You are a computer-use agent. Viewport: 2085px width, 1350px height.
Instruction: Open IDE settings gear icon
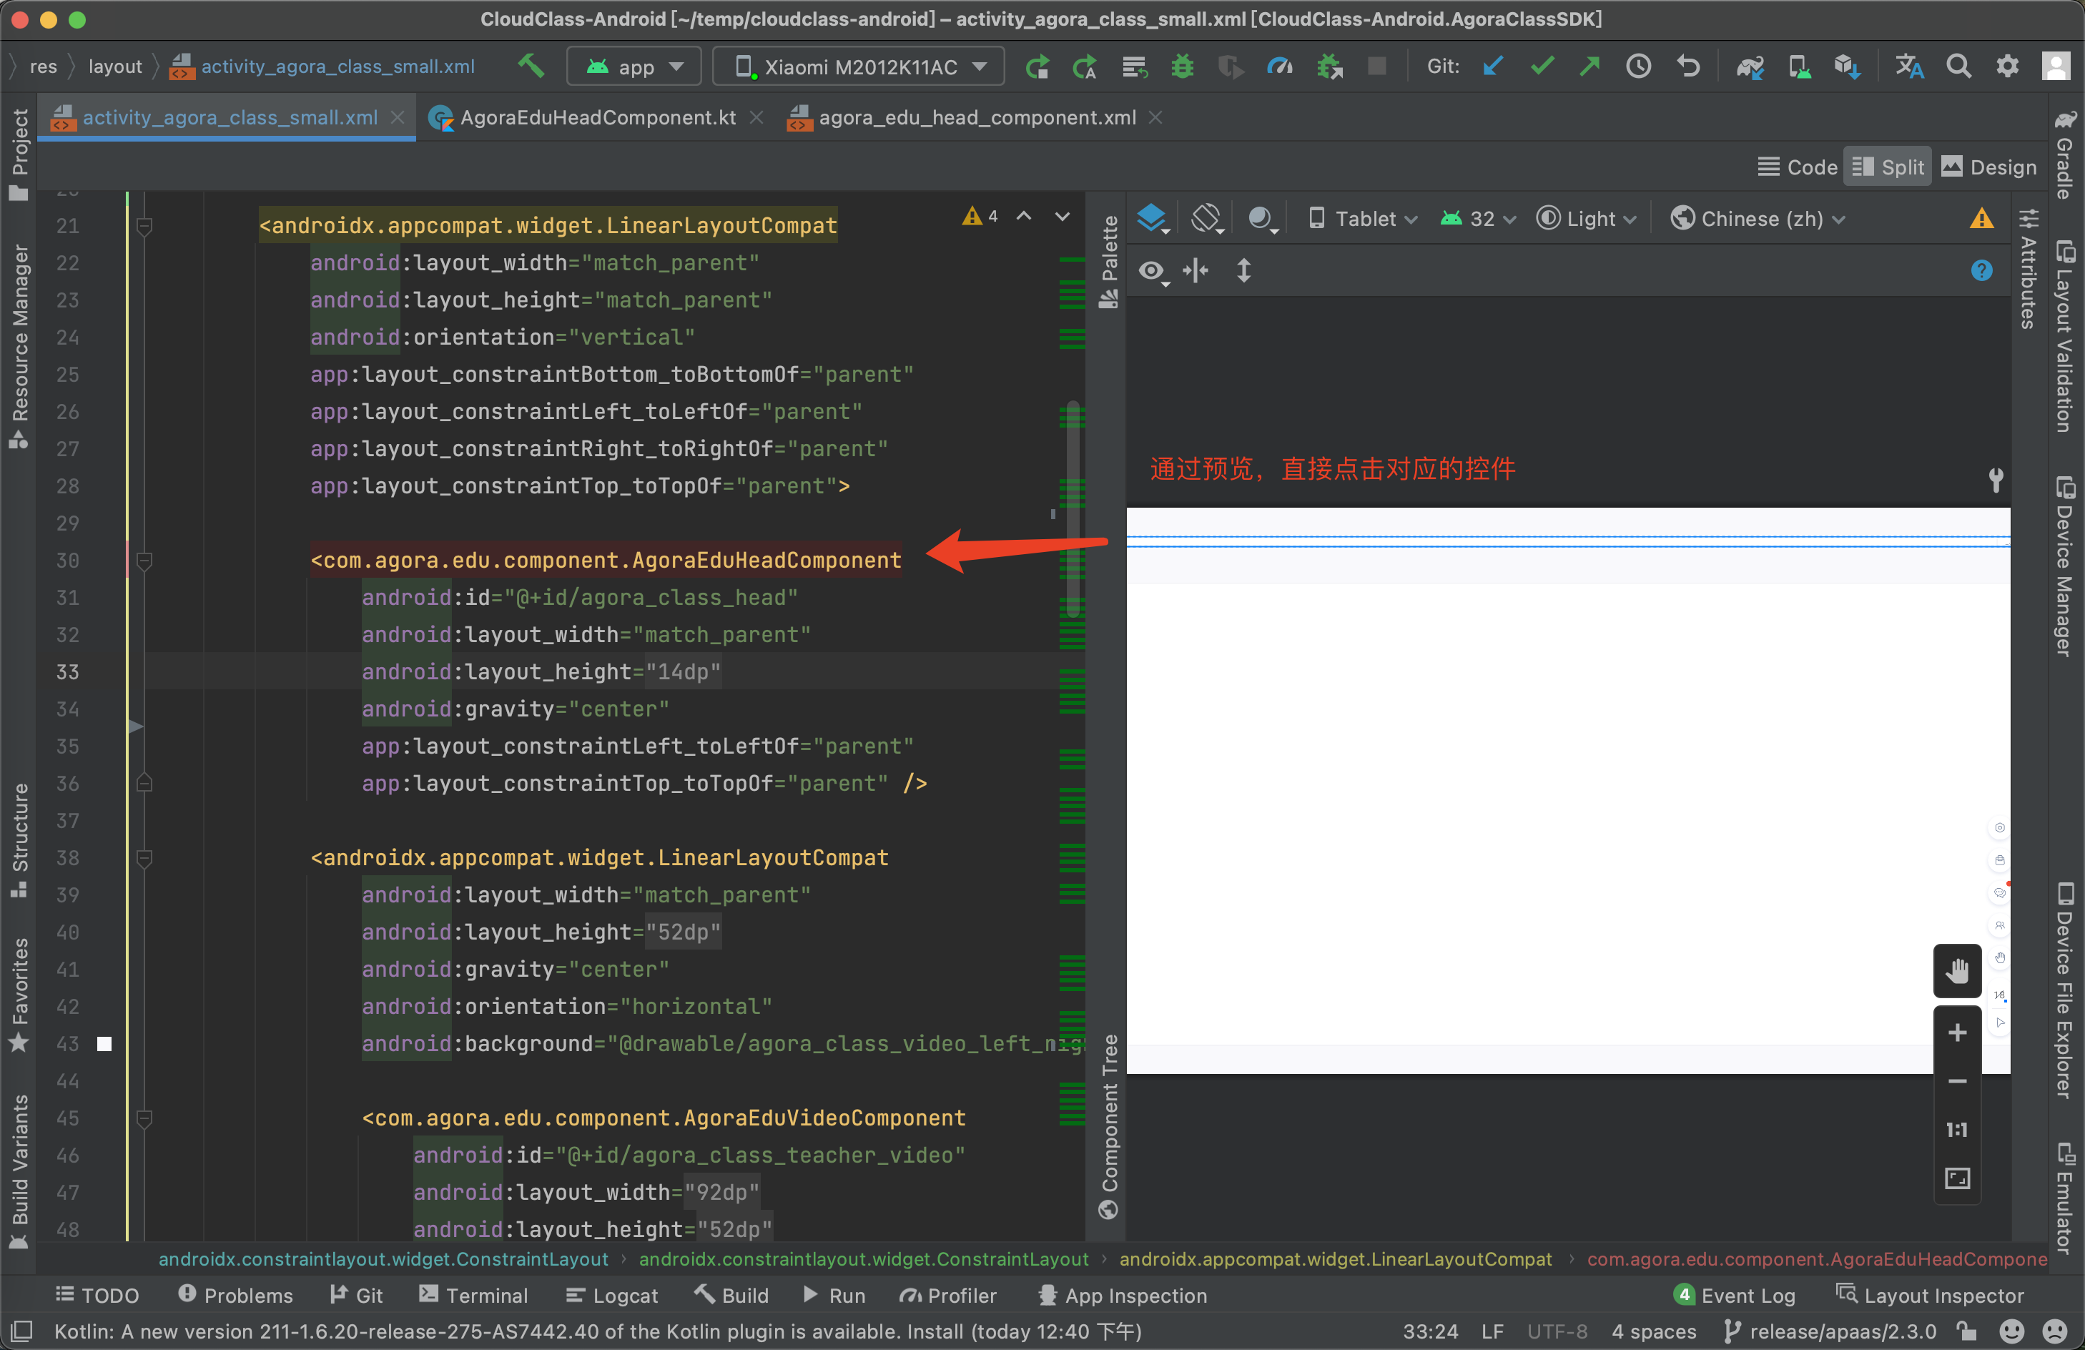(x=2007, y=66)
